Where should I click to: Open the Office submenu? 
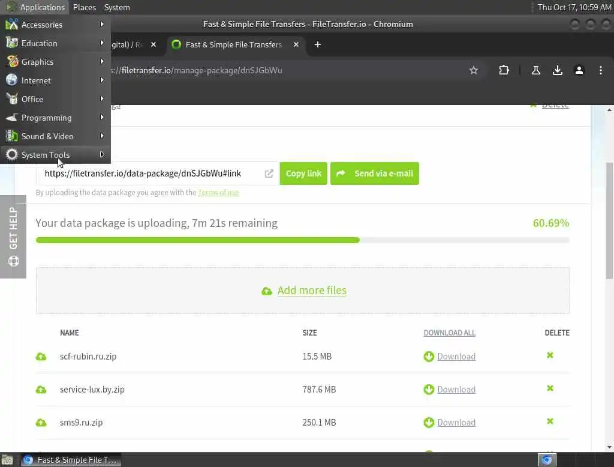click(55, 99)
